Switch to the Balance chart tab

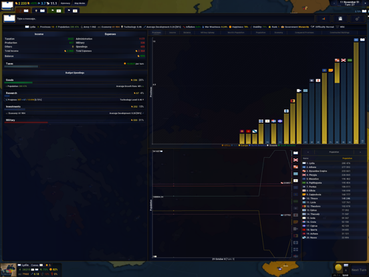pos(187,33)
